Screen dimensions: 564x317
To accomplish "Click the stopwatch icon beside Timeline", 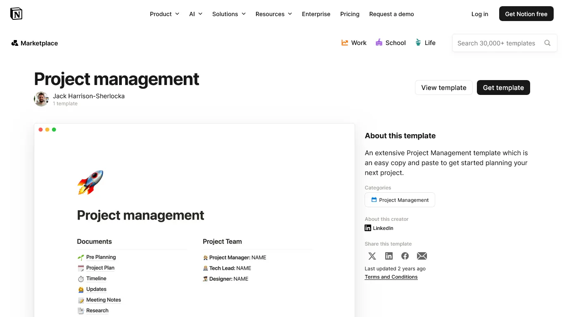I will coord(81,279).
